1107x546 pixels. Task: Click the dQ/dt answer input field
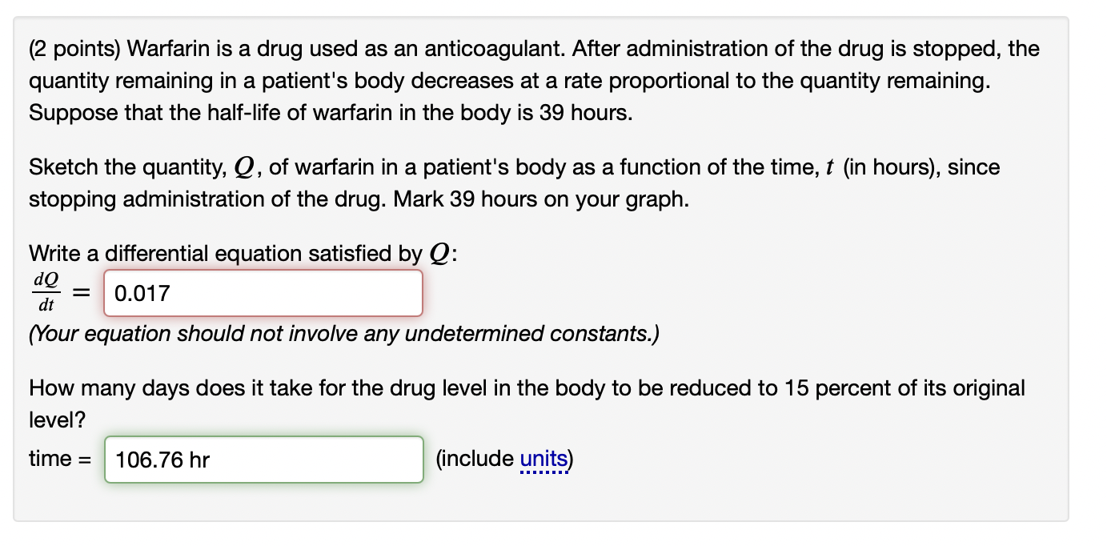point(263,293)
